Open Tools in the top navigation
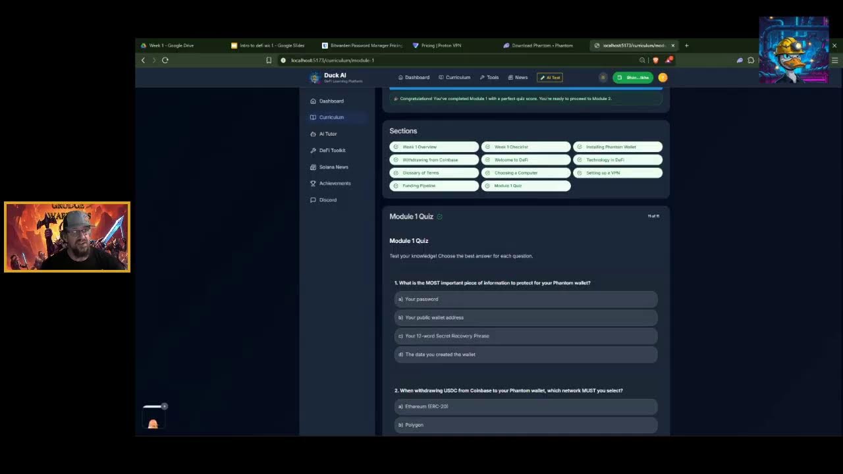This screenshot has width=843, height=474. [x=489, y=77]
